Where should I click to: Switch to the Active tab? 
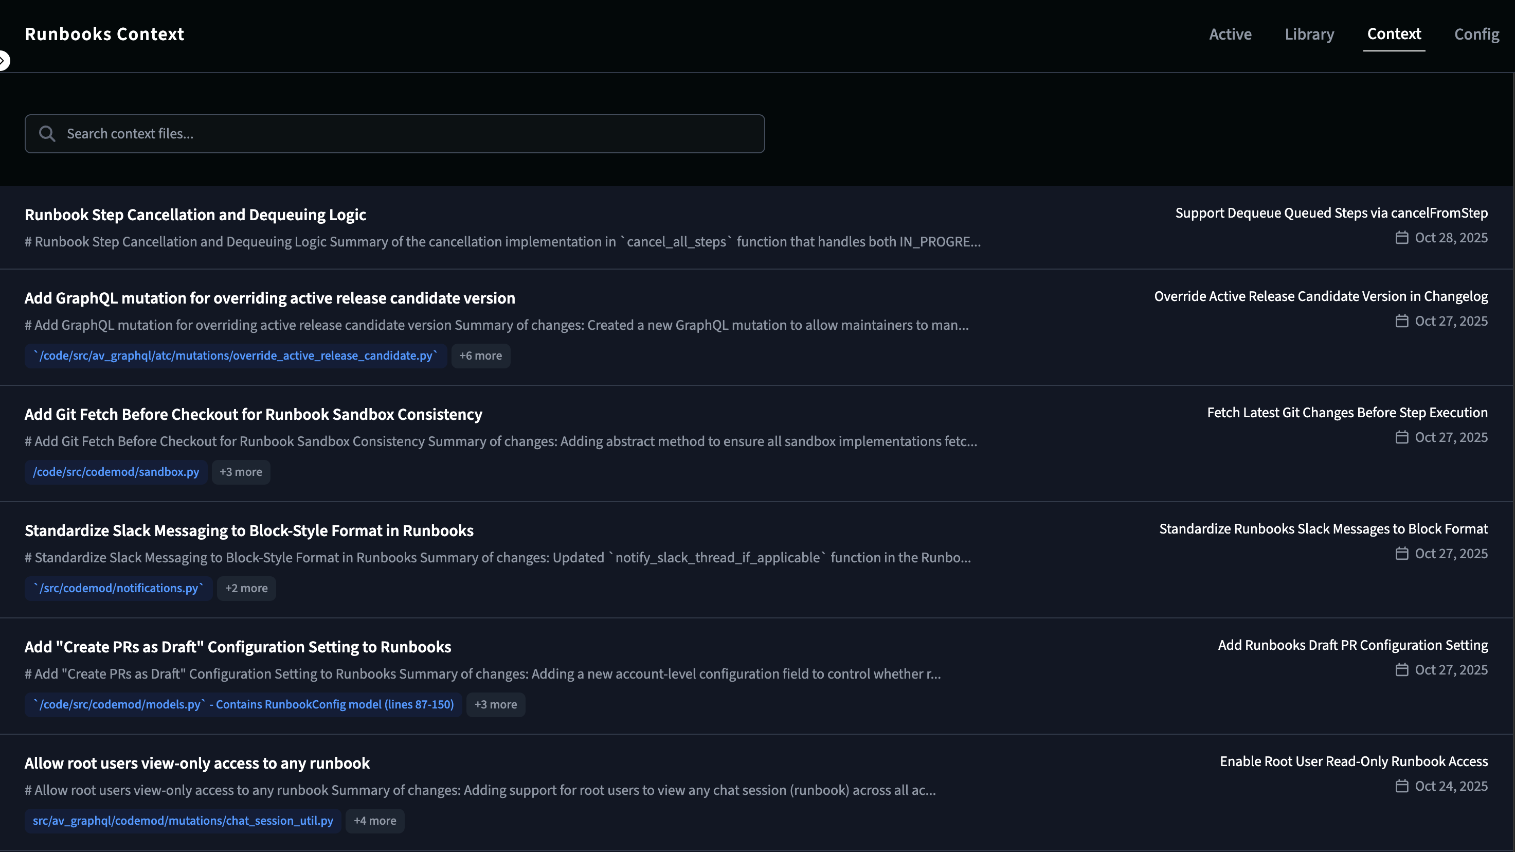1230,34
